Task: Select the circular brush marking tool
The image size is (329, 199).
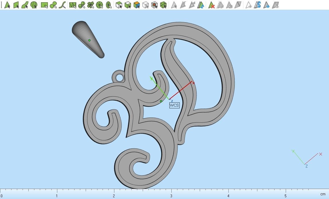Action: point(53,5)
